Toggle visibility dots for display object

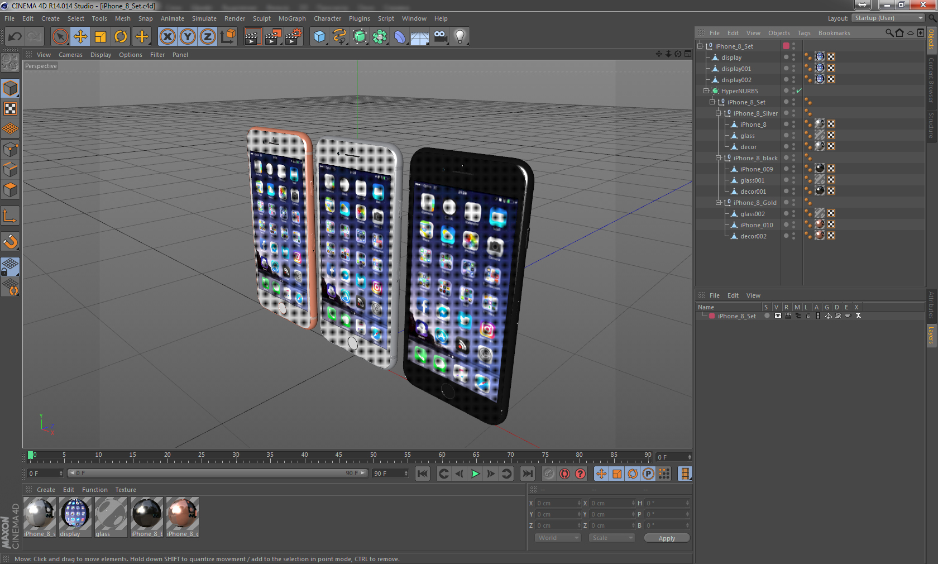793,57
